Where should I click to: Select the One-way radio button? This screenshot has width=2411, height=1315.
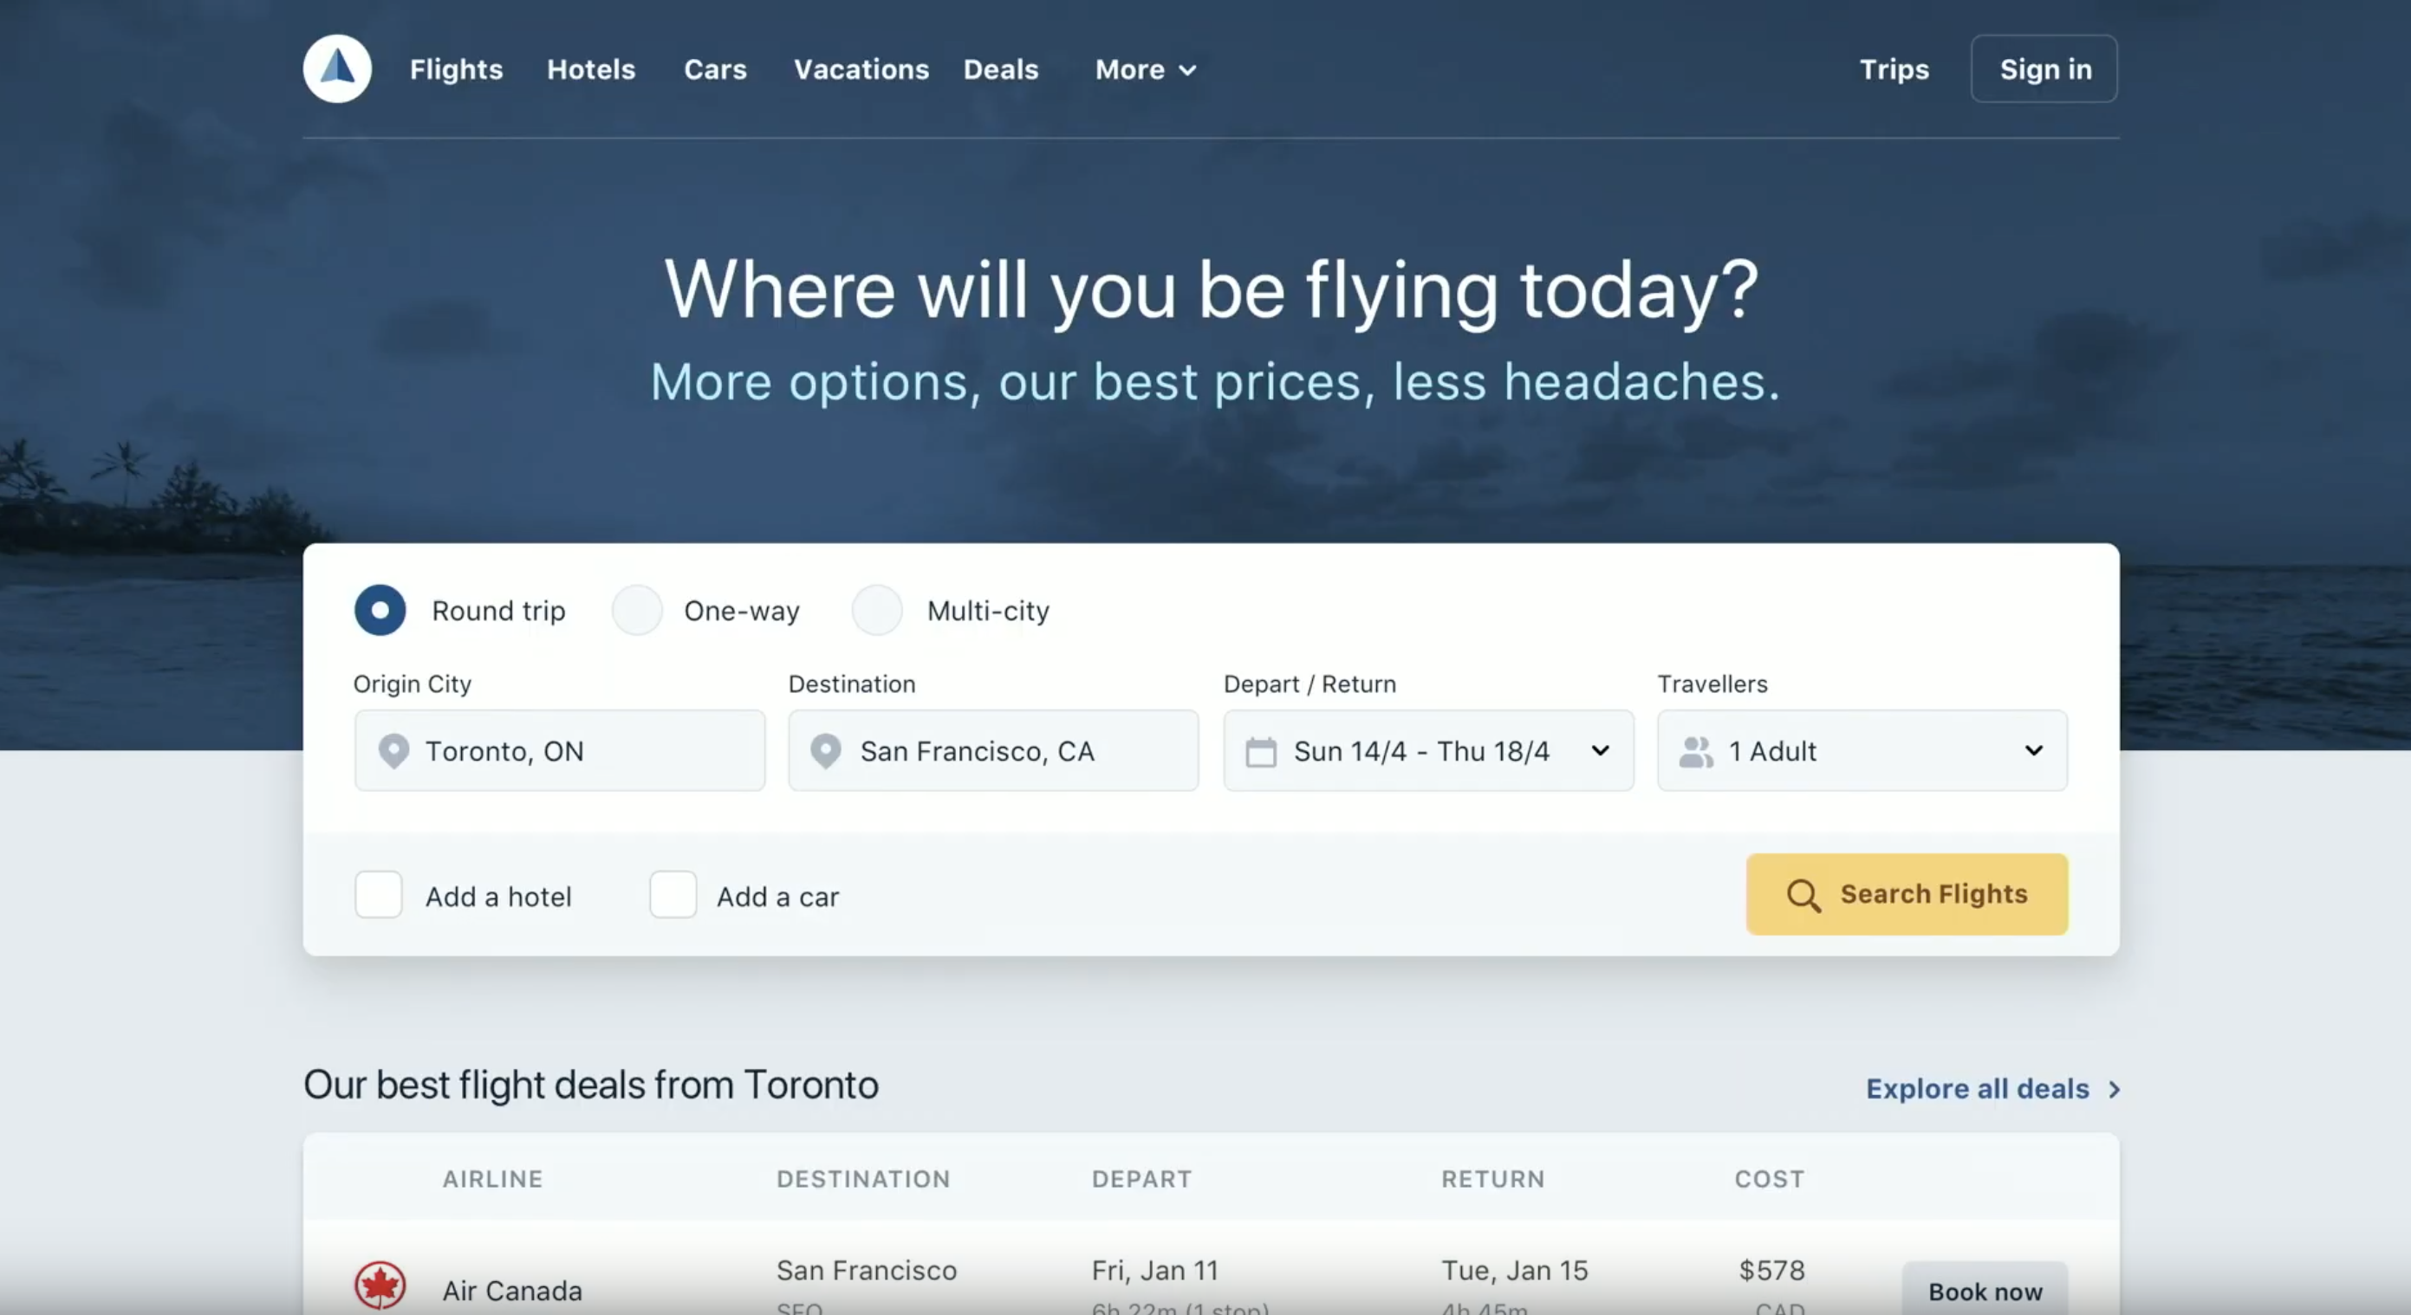[x=637, y=611]
